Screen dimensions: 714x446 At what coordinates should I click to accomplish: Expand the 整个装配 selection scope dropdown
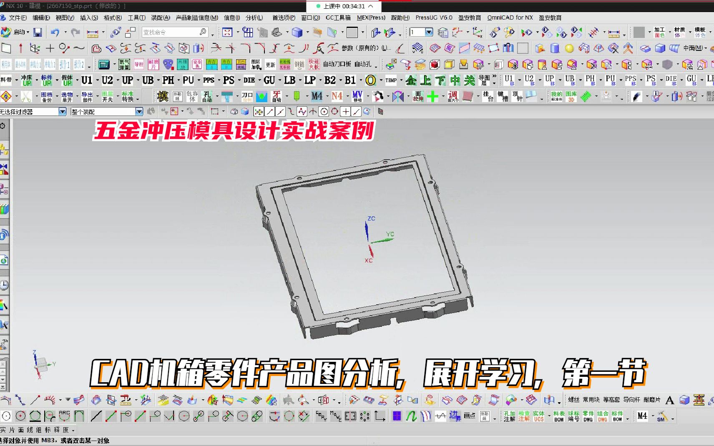139,111
